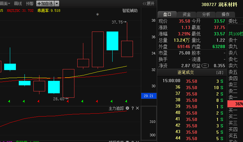243x142 pixels.
Task: Click the 外盘 value 69146
Action: [184, 46]
